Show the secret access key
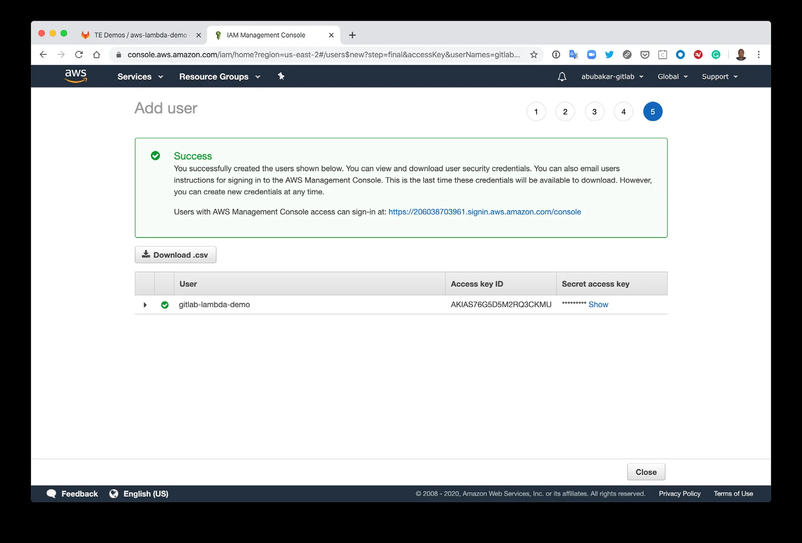Image resolution: width=802 pixels, height=543 pixels. coord(598,305)
